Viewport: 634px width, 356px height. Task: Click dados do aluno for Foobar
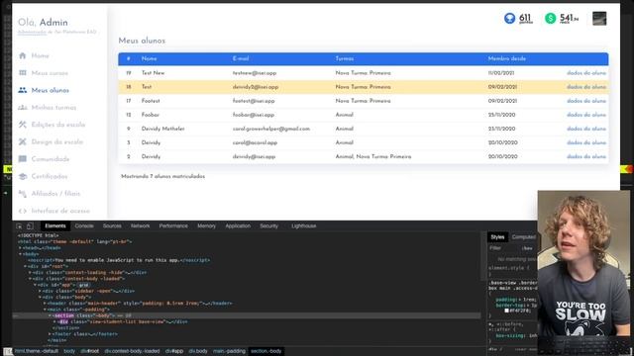[x=586, y=115]
